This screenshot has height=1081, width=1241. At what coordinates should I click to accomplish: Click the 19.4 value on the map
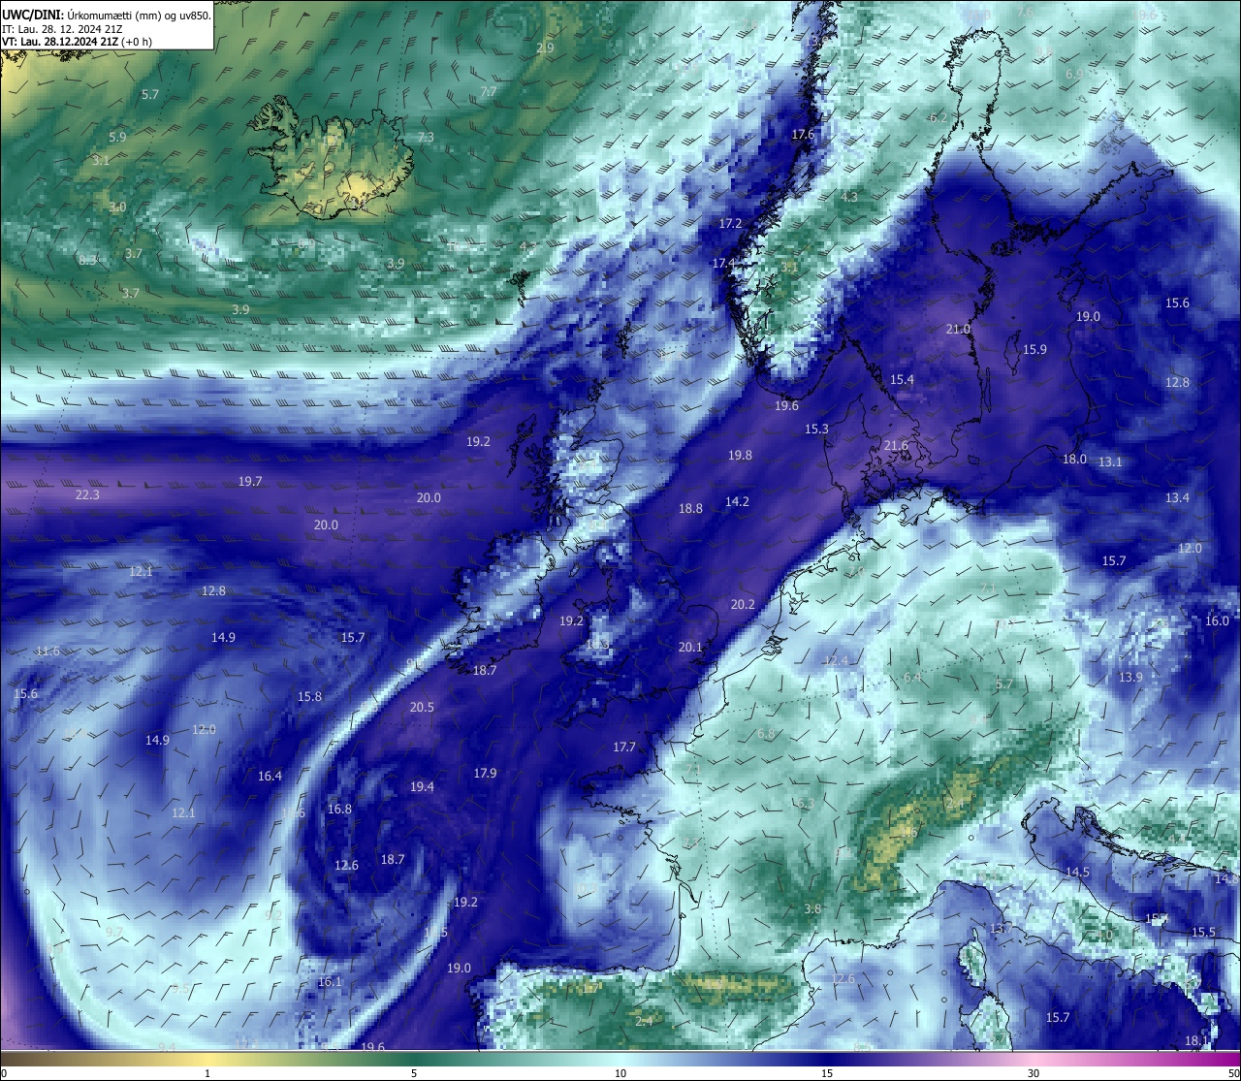click(422, 787)
